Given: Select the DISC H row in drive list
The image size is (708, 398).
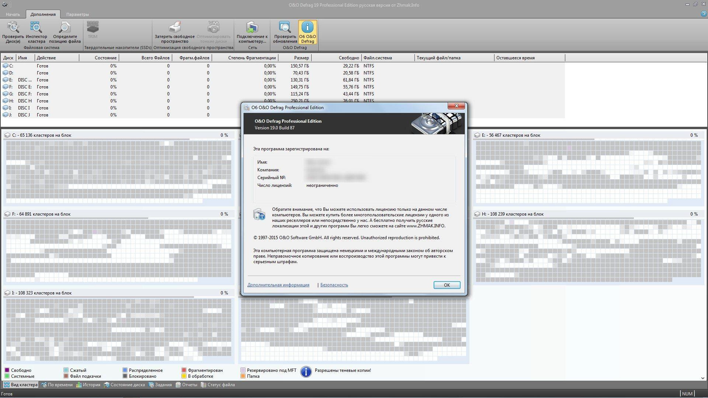Looking at the screenshot, I should pos(283,101).
